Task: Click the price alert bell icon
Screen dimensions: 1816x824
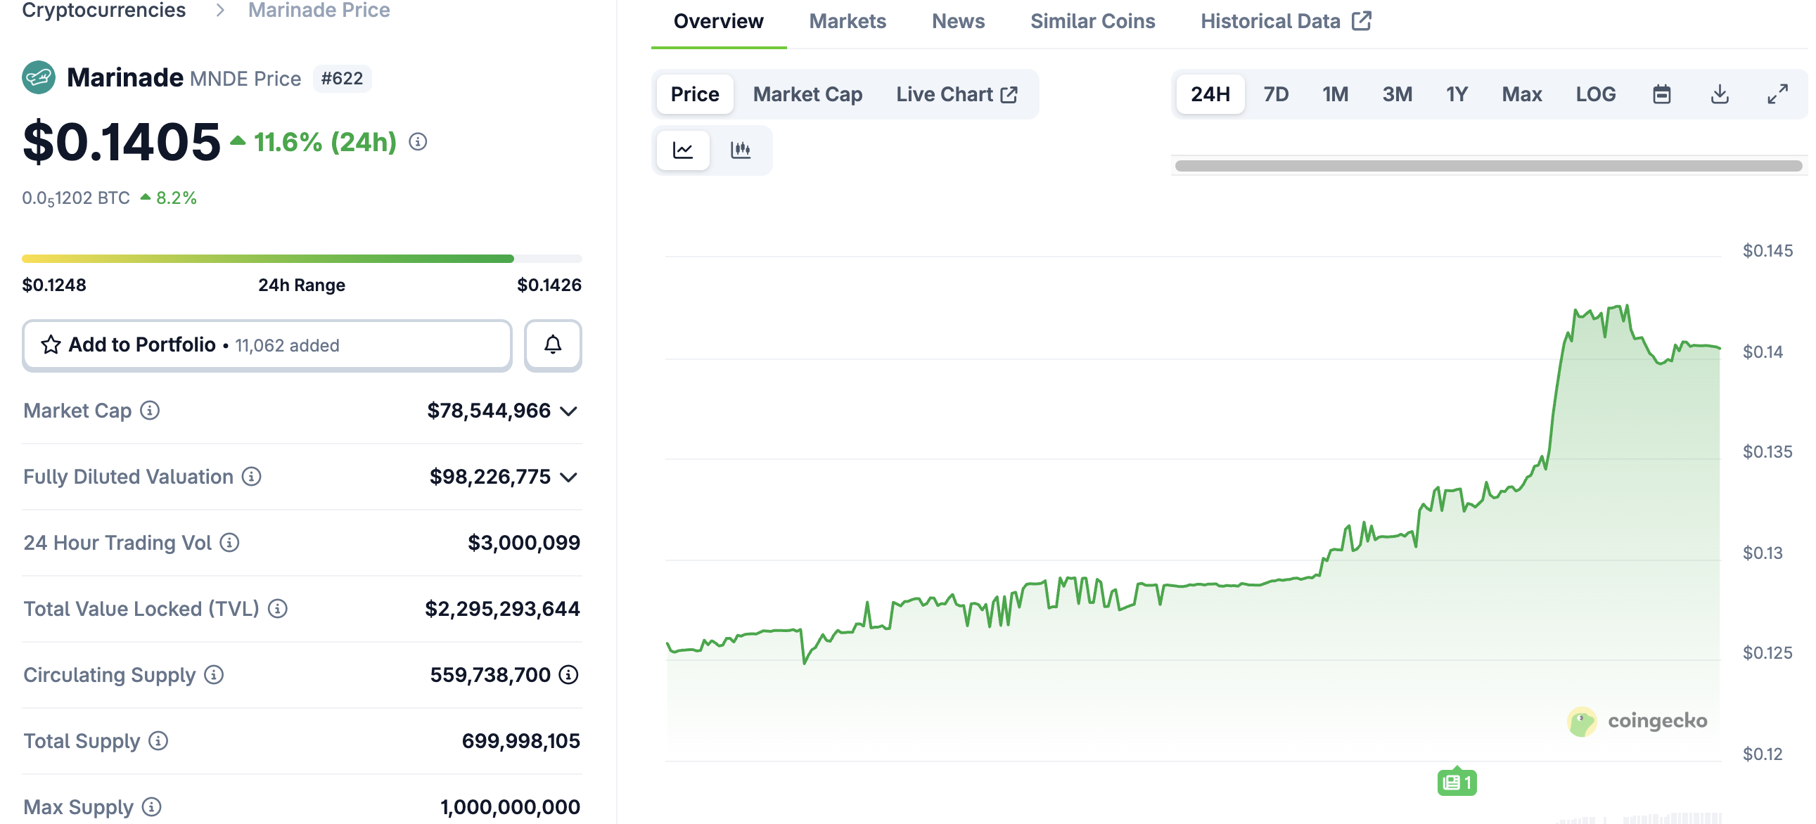Action: click(552, 345)
